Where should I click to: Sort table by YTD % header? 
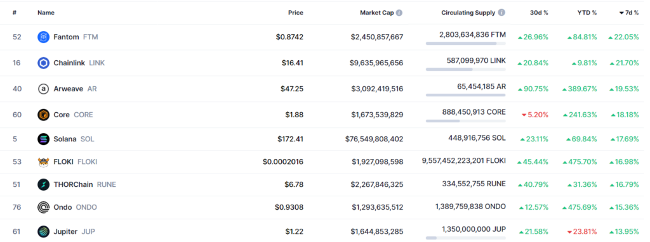tap(587, 13)
